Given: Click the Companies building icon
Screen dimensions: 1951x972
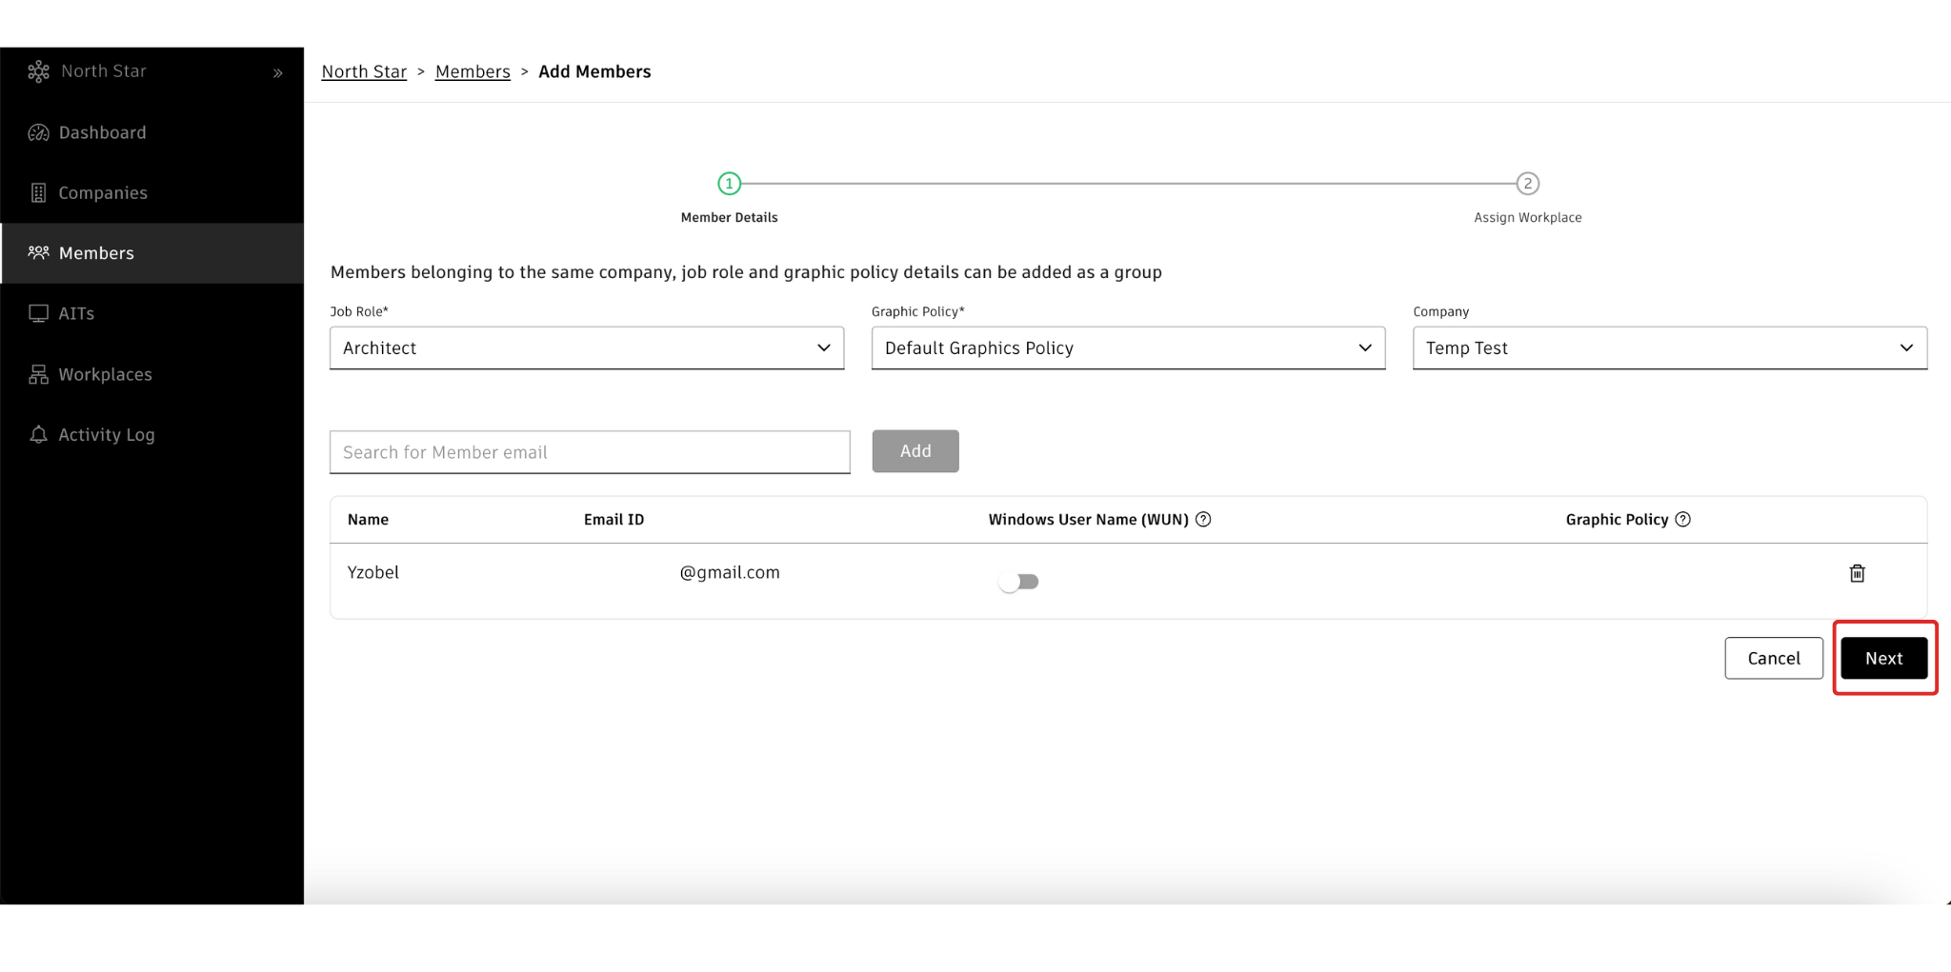Looking at the screenshot, I should click(x=38, y=193).
